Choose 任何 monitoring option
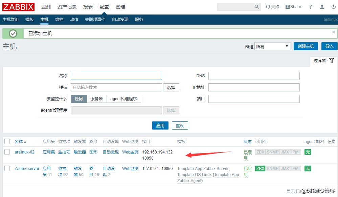338x197 pixels. 79,99
